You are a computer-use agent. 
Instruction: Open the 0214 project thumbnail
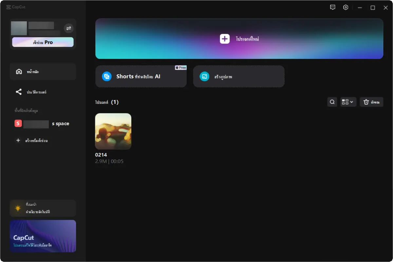click(x=113, y=131)
